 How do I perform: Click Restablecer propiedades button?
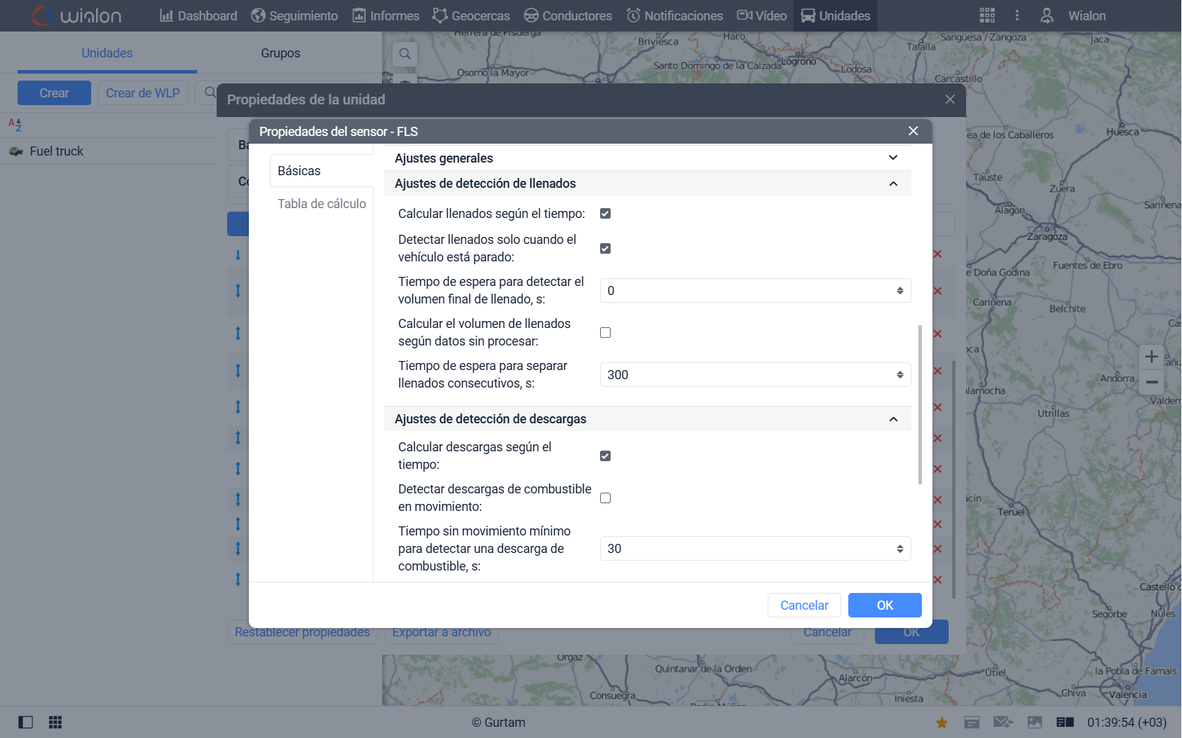point(302,632)
